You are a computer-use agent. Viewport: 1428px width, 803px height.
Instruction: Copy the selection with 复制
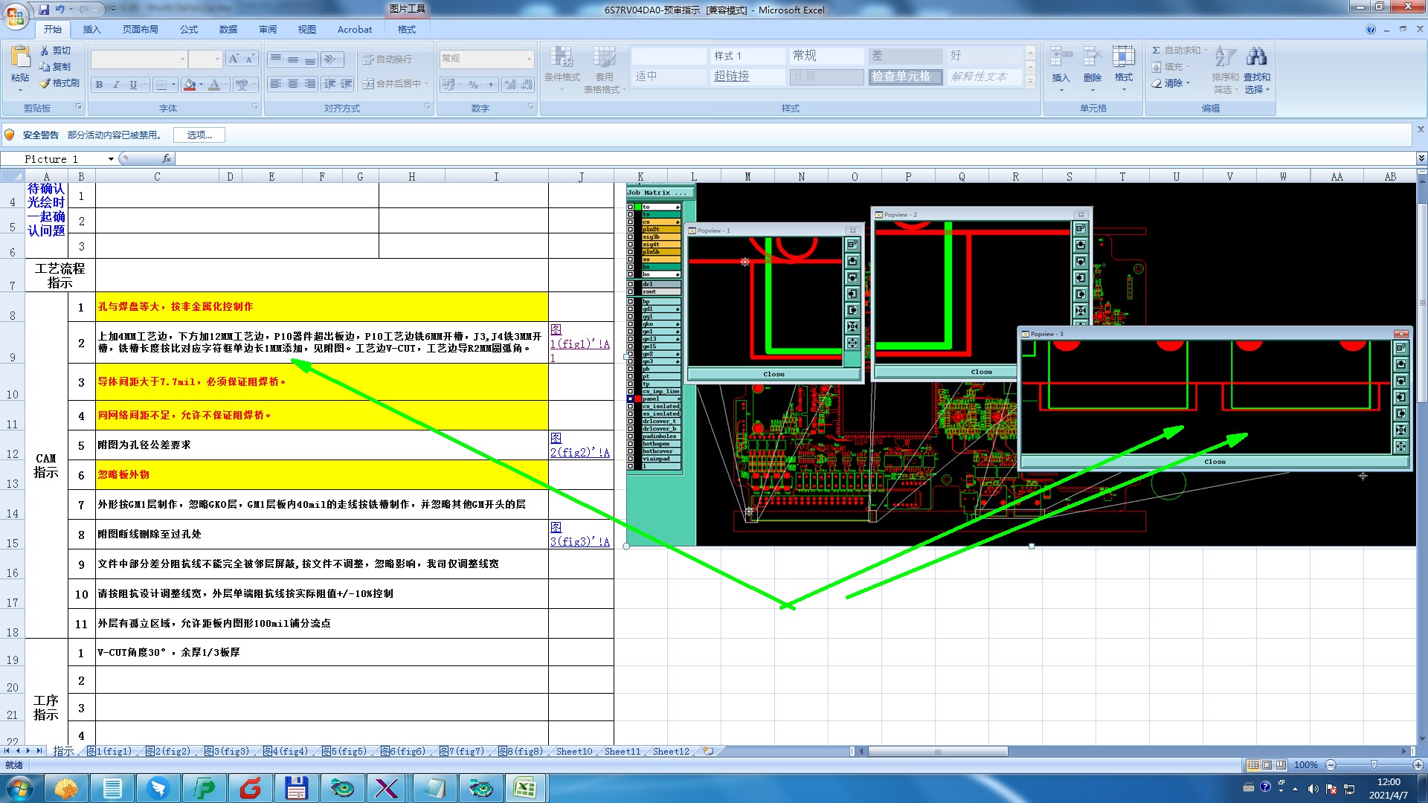click(x=56, y=67)
